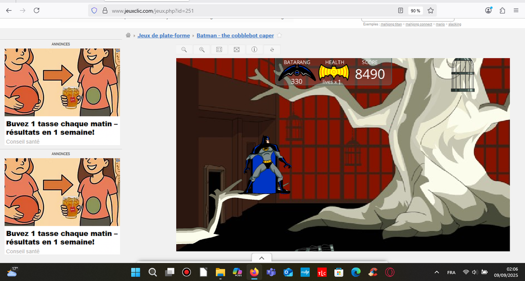Viewport: 525px width, 281px height.
Task: Open Wi-Fi network settings in tray
Action: [466, 272]
